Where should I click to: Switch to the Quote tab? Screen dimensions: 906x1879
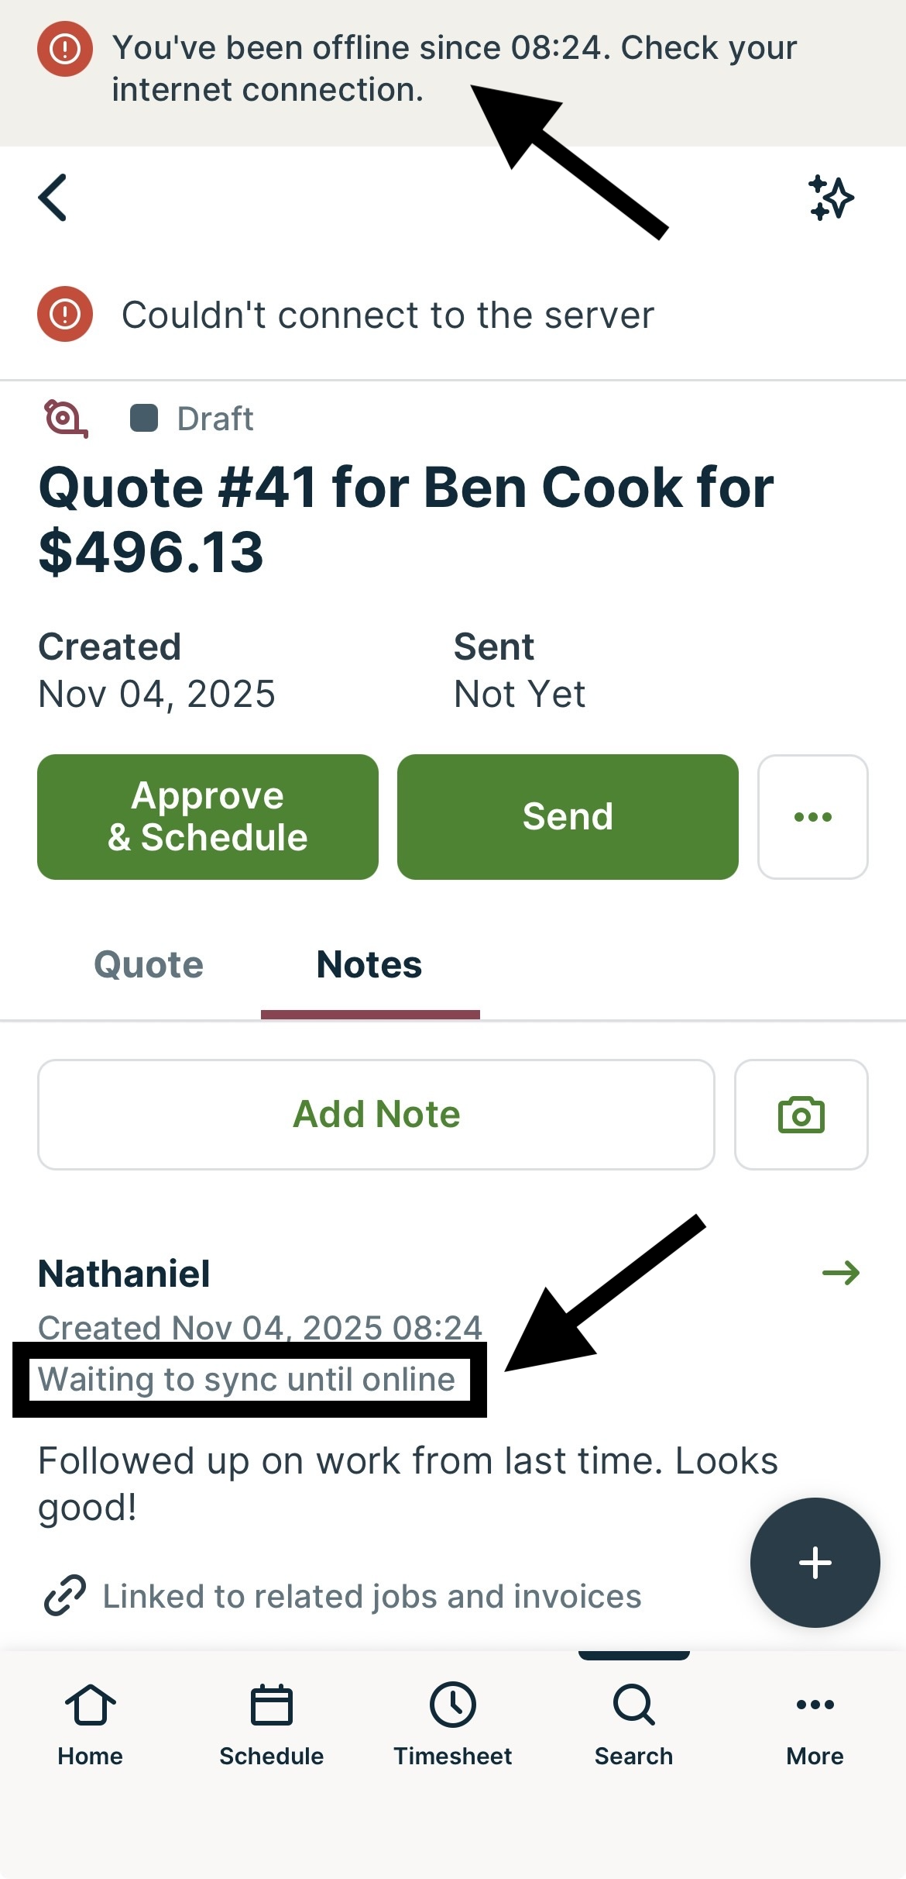(148, 964)
